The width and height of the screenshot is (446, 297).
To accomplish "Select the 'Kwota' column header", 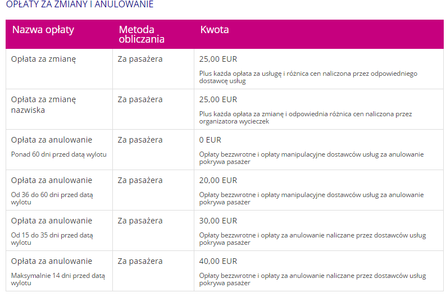I will tap(215, 30).
